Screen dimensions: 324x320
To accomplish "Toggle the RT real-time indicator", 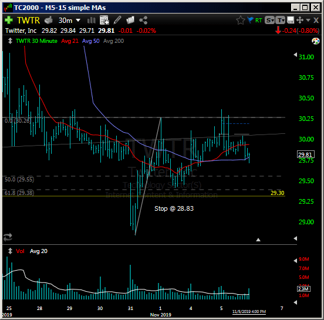I will 258,21.
